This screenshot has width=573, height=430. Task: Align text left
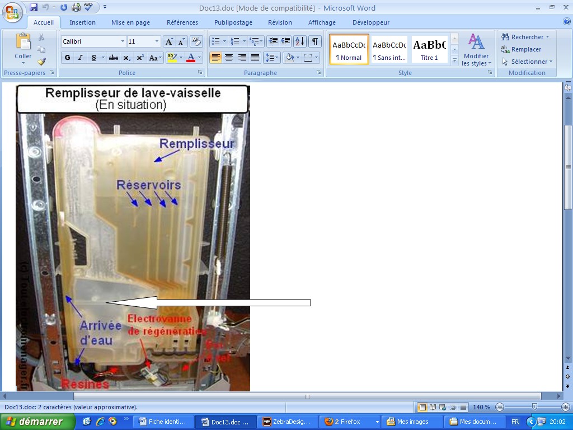pyautogui.click(x=215, y=58)
